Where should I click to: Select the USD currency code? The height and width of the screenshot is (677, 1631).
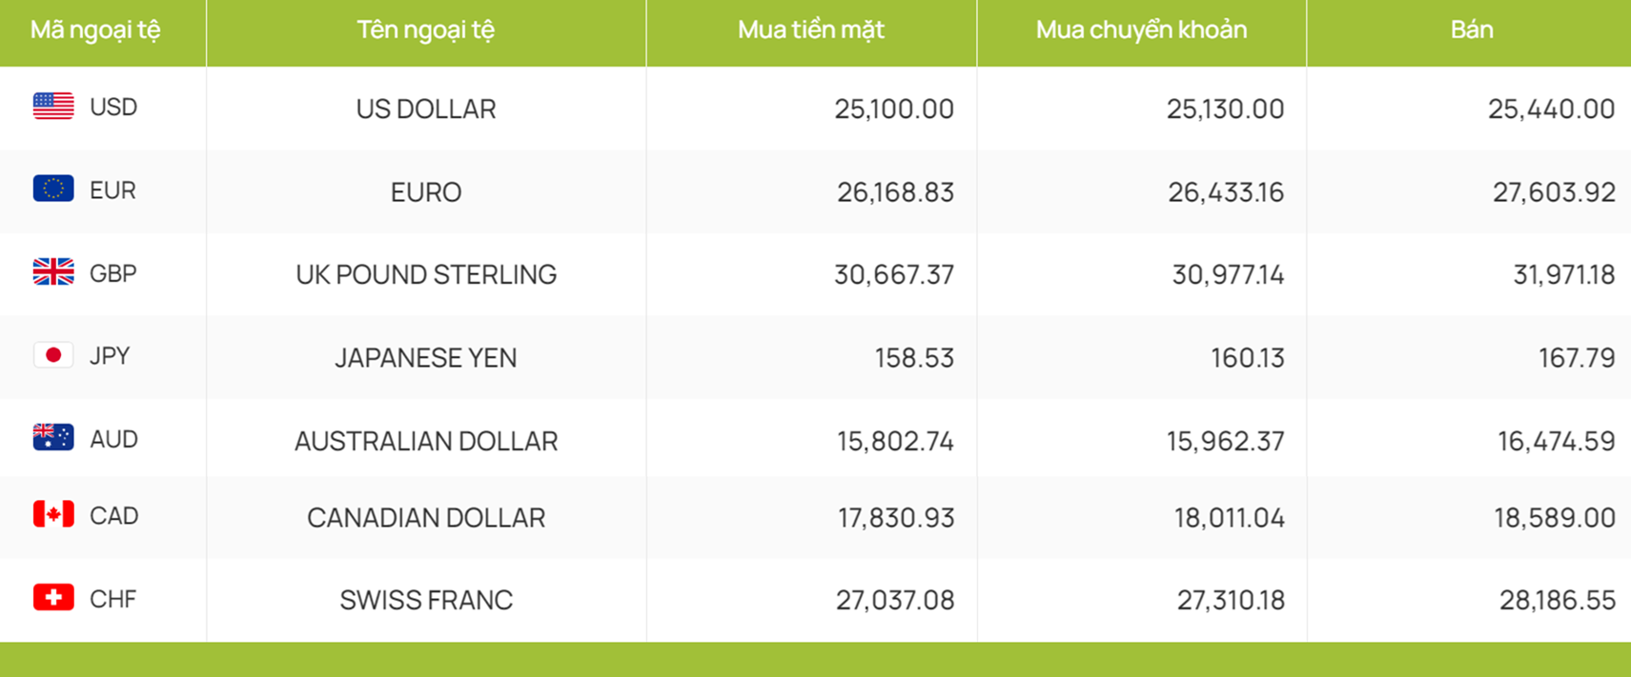tap(113, 107)
